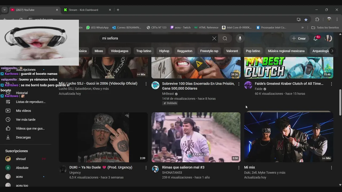The width and height of the screenshot is (342, 192).
Task: Open options for Mi mix
Action: click(x=331, y=168)
